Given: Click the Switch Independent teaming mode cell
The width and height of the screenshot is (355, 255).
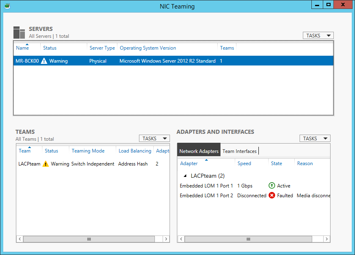Looking at the screenshot, I should click(x=93, y=164).
